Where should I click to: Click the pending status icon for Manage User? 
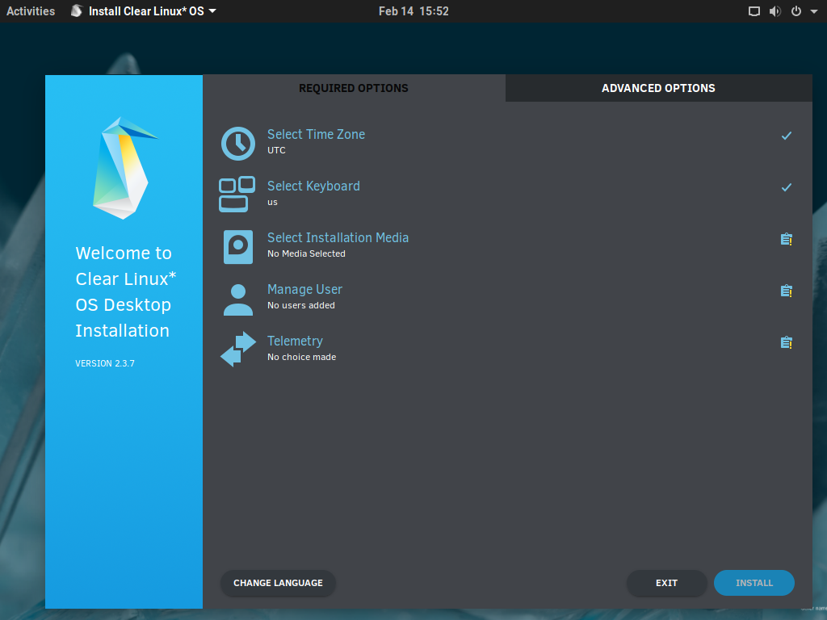coord(786,291)
